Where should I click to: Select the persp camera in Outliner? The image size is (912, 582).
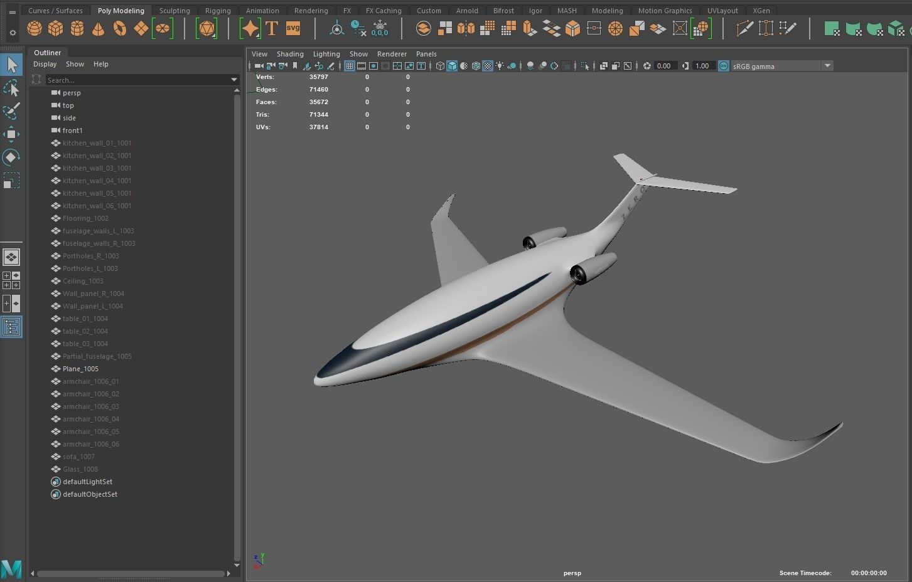click(x=72, y=93)
